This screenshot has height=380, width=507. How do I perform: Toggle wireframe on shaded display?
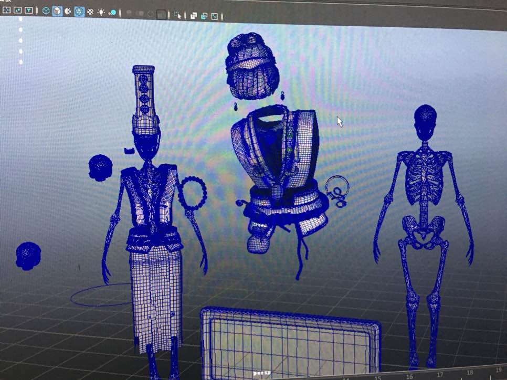(x=79, y=12)
